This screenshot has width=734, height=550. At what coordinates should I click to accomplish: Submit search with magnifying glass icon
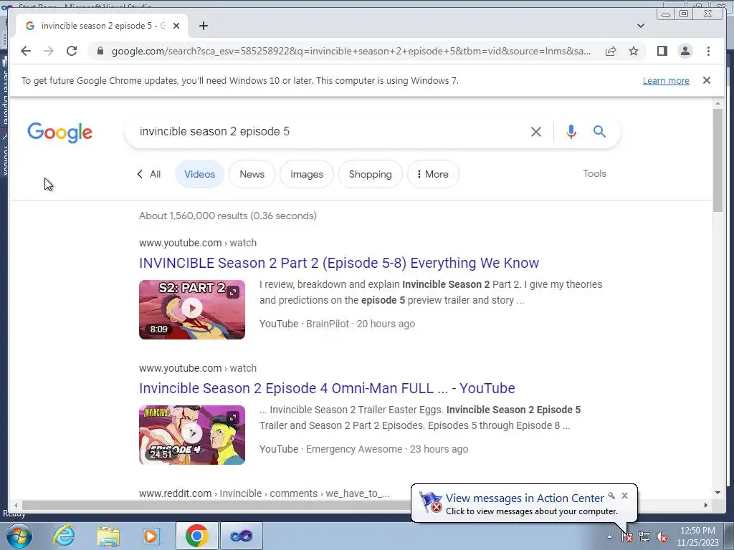[599, 132]
